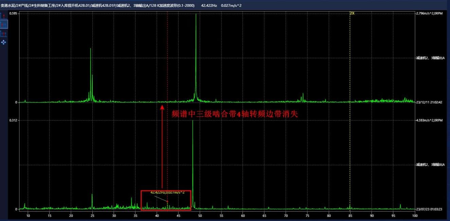Screen dimensions: 450x221
Task: Click the 0.595 amplitude axis label
Action: 13,13
